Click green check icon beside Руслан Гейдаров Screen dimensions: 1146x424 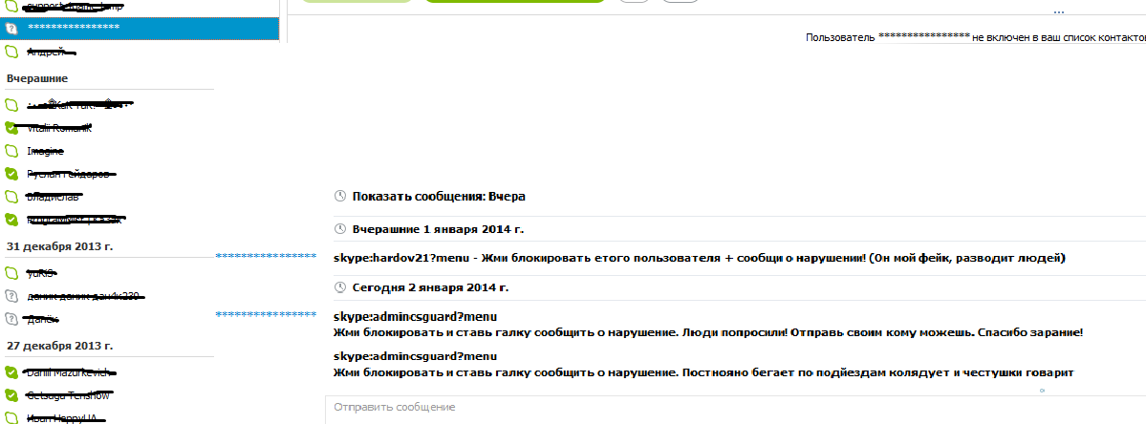pos(11,174)
